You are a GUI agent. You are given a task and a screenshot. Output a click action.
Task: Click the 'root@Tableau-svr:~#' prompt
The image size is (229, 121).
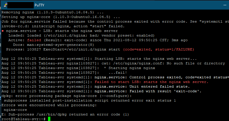[24, 119]
